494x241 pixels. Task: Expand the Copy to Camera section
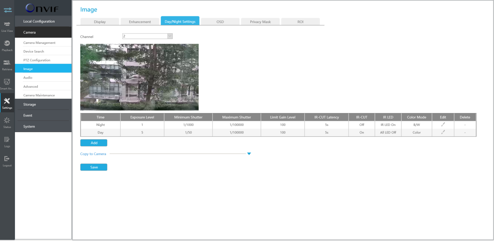[249, 154]
